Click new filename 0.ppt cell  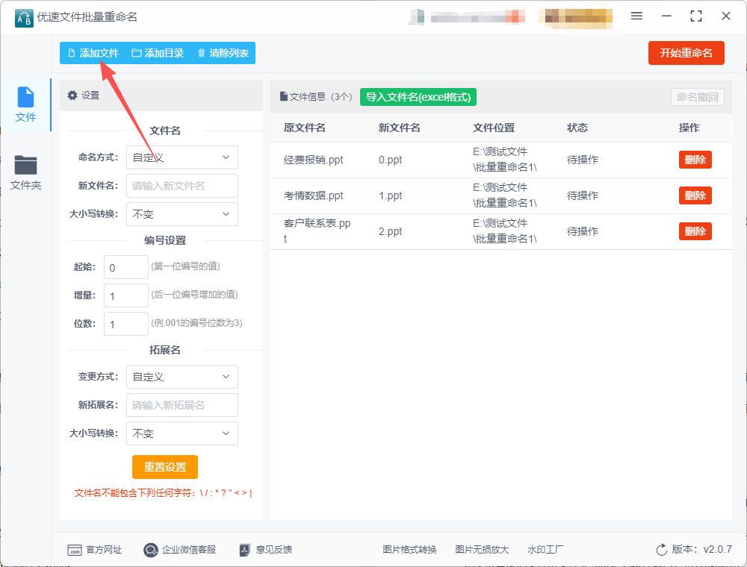(390, 160)
